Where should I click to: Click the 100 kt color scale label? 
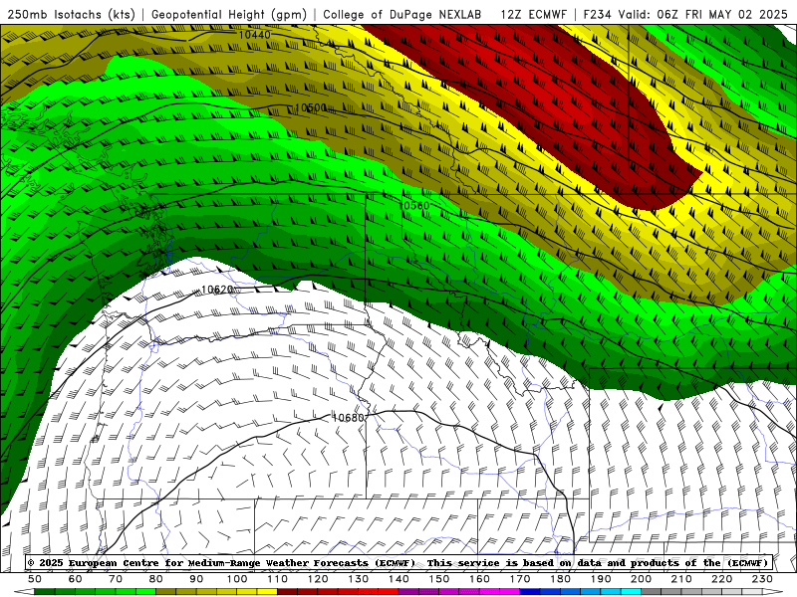click(x=237, y=579)
